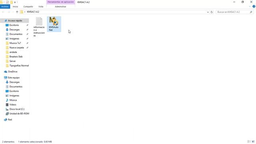Open Escritorio under Acceso rápido

click(x=14, y=25)
